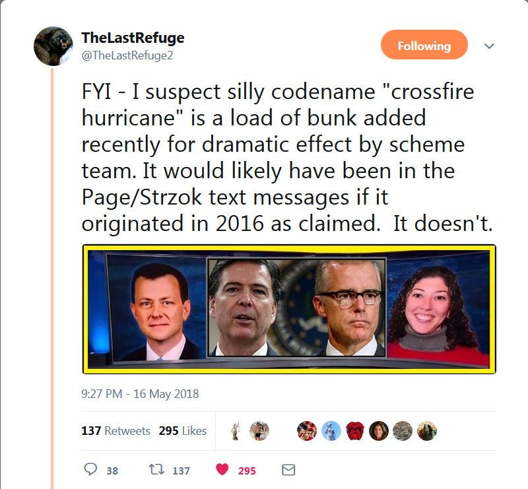Image resolution: width=528 pixels, height=489 pixels.
Task: Open the blue statue liker avatar
Action: (331, 431)
